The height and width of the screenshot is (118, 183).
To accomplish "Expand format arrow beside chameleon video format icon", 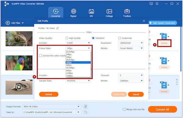I will click(x=168, y=37).
